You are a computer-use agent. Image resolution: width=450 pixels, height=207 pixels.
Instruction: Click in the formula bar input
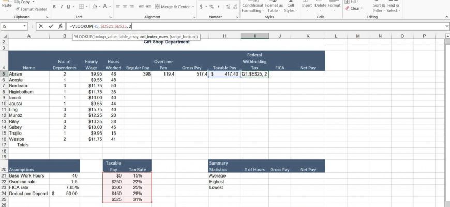256,26
